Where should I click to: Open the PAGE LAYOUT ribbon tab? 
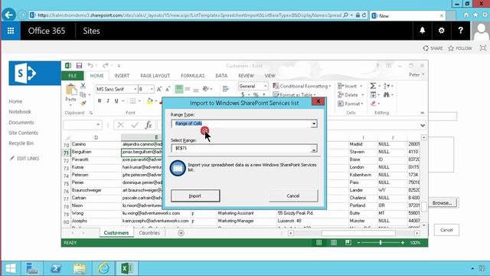point(155,76)
